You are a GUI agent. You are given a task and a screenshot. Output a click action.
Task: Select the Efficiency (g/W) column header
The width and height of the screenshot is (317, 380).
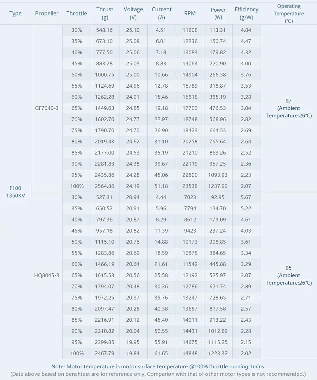246,13
